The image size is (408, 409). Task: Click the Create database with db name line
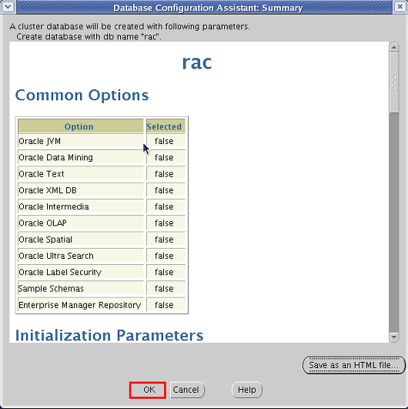pos(89,36)
